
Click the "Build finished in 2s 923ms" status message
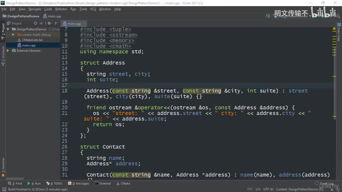(x=38, y=189)
